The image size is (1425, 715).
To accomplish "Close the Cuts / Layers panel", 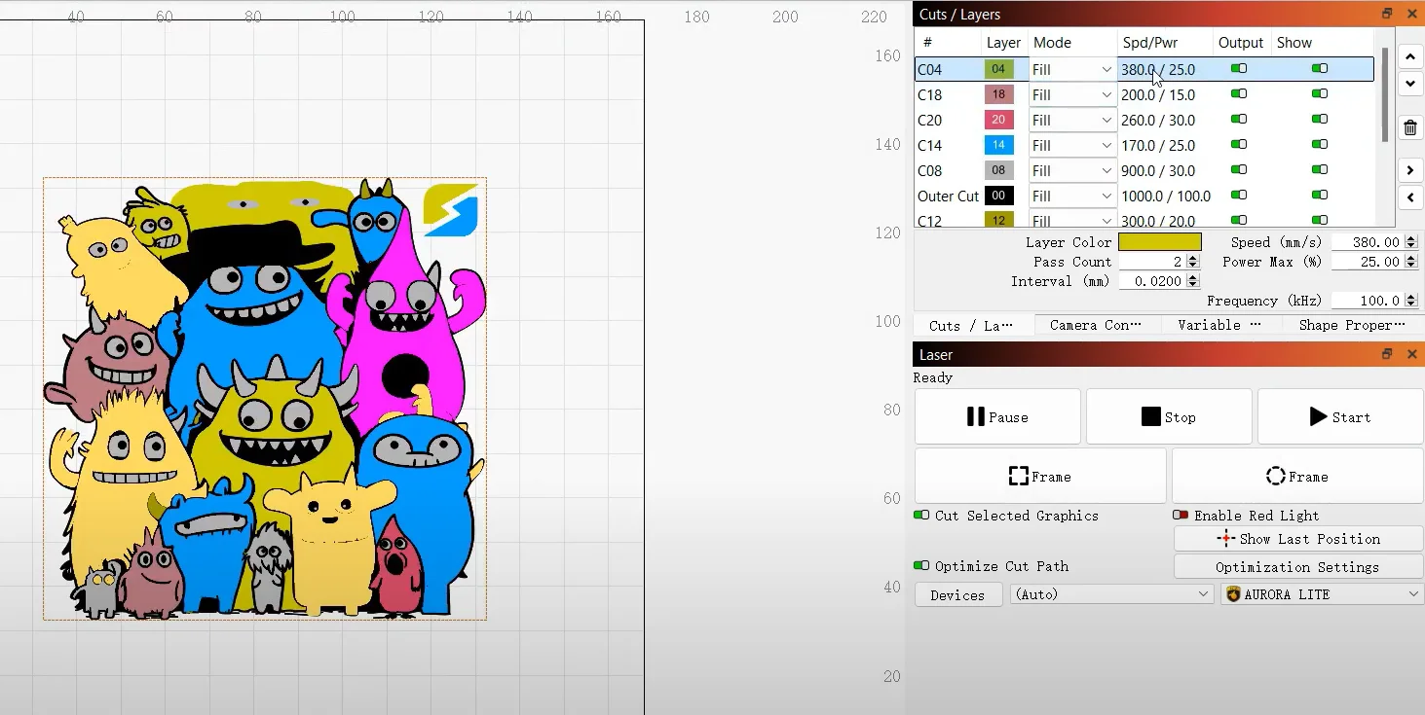I will pos(1411,14).
